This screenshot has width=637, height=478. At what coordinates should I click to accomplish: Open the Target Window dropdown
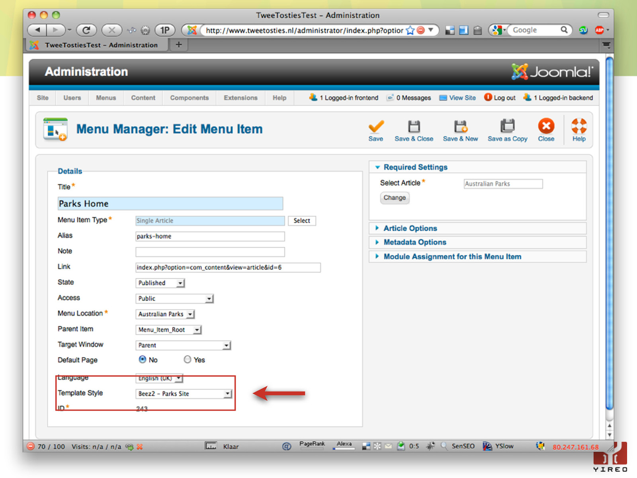pyautogui.click(x=184, y=345)
